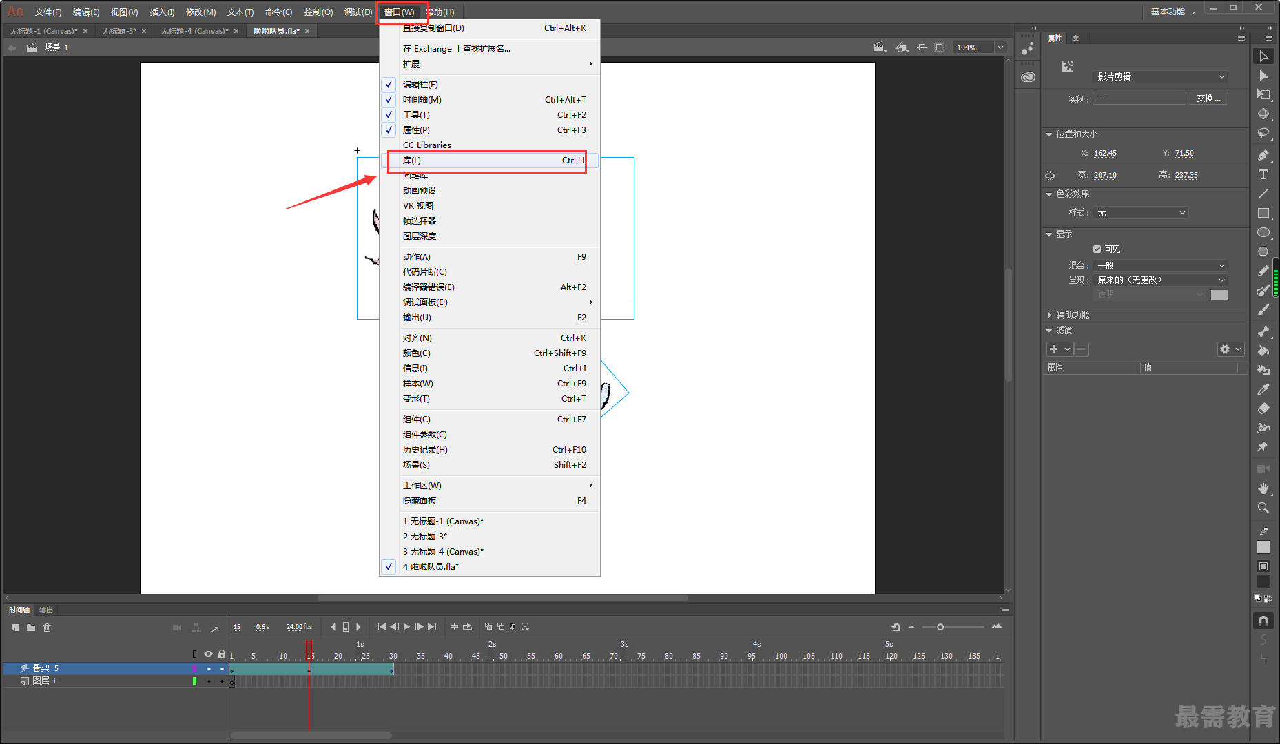
Task: Open the 文件(F) menu
Action: tap(48, 12)
